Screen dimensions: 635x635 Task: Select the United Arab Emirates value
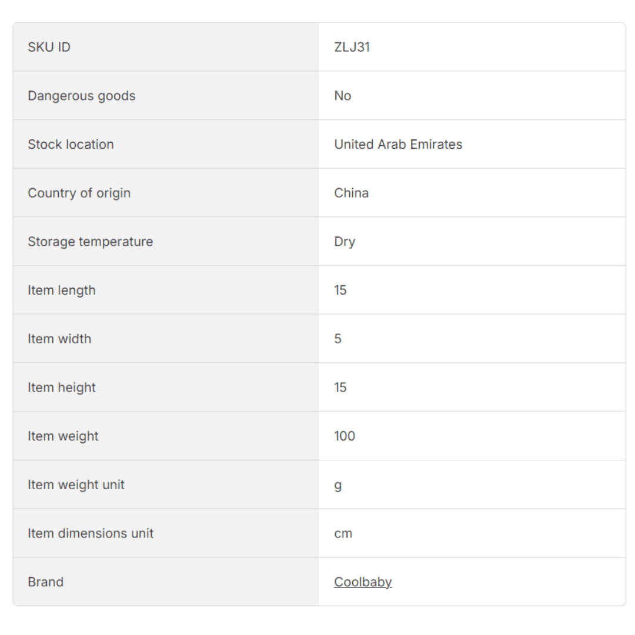(398, 145)
